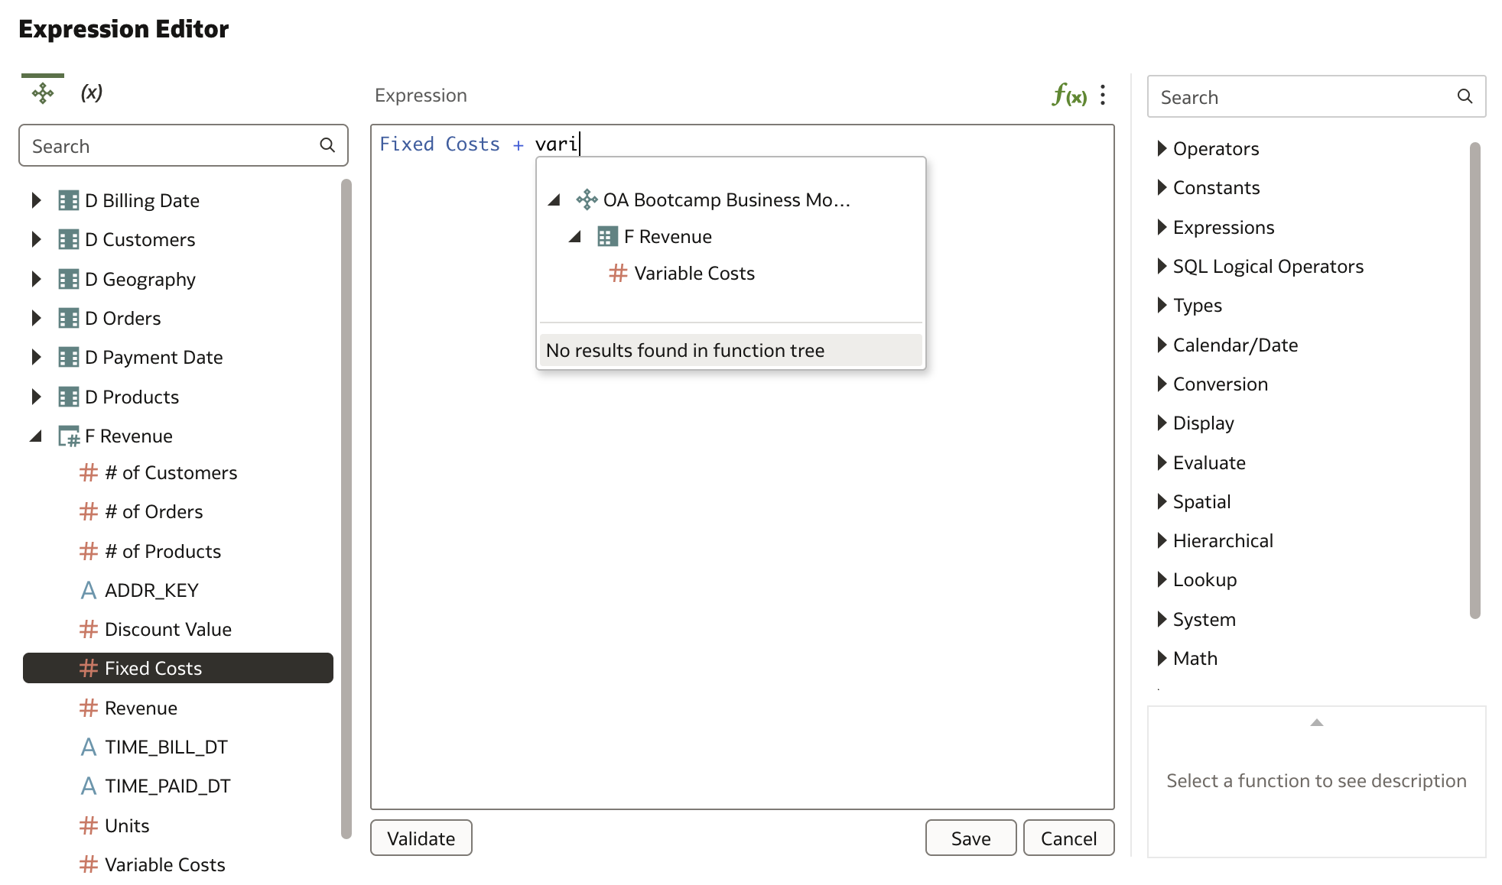Click the D Billing Date table icon
Image resolution: width=1502 pixels, height=885 pixels.
69,201
